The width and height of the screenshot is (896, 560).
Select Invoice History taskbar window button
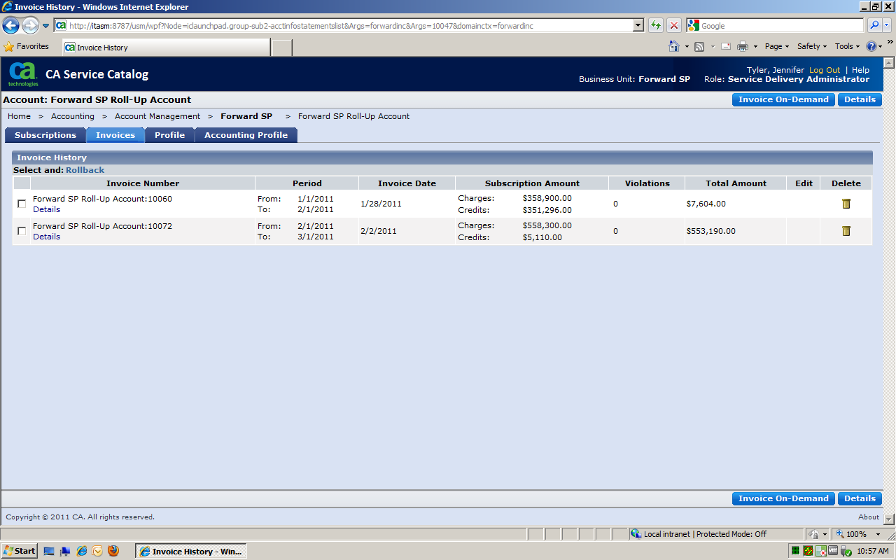191,551
